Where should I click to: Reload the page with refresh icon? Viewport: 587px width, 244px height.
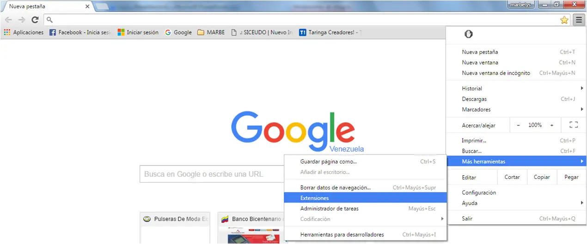35,20
